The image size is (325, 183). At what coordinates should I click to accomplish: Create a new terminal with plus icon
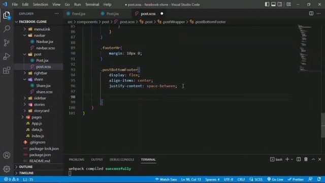click(287, 159)
